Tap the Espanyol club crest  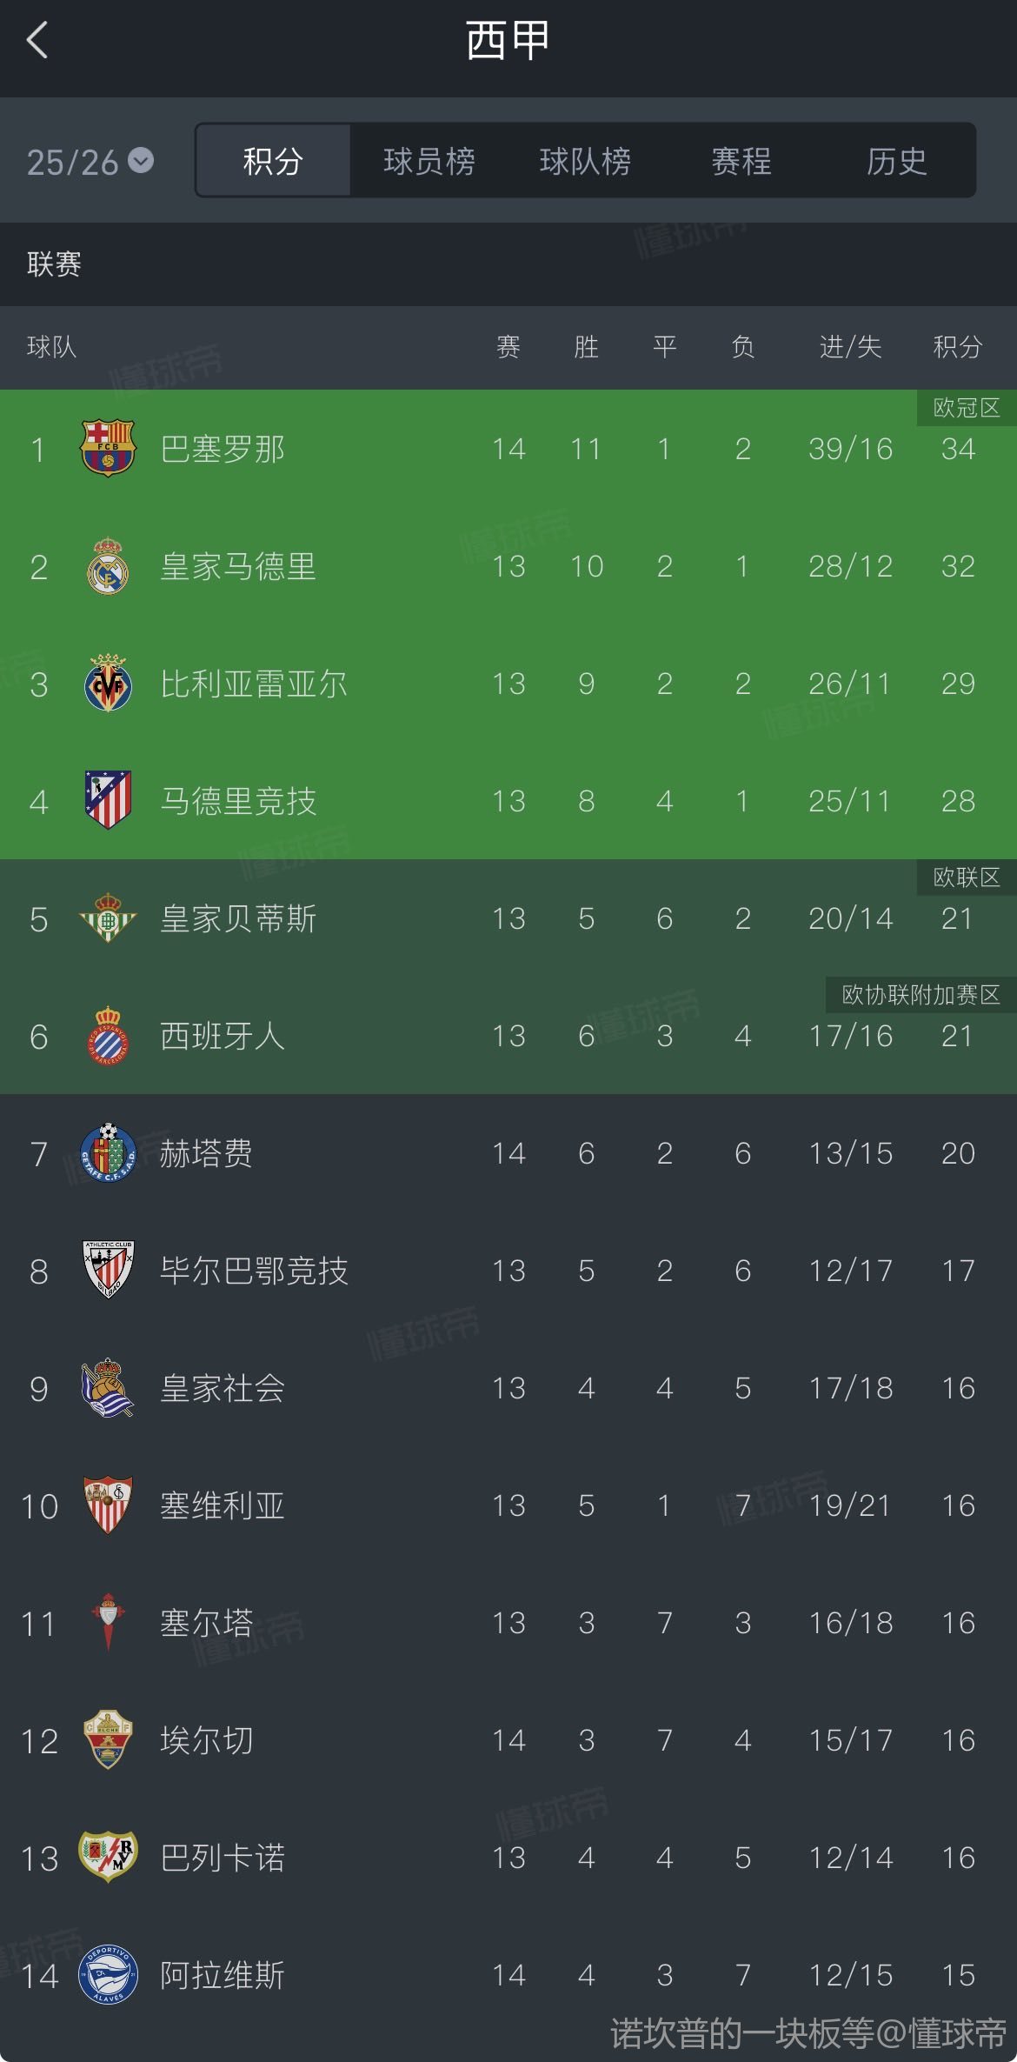[x=108, y=1036]
